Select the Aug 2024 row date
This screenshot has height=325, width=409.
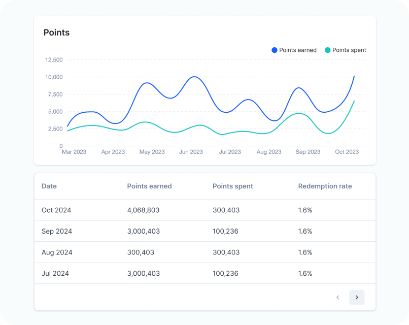tap(57, 252)
